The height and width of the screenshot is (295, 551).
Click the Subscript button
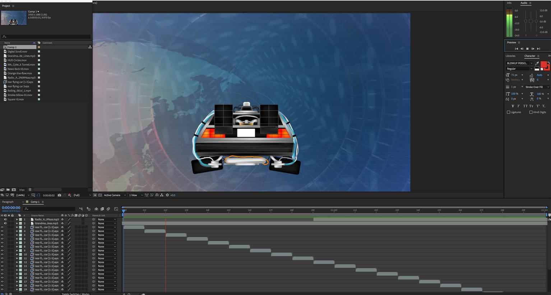coord(544,106)
